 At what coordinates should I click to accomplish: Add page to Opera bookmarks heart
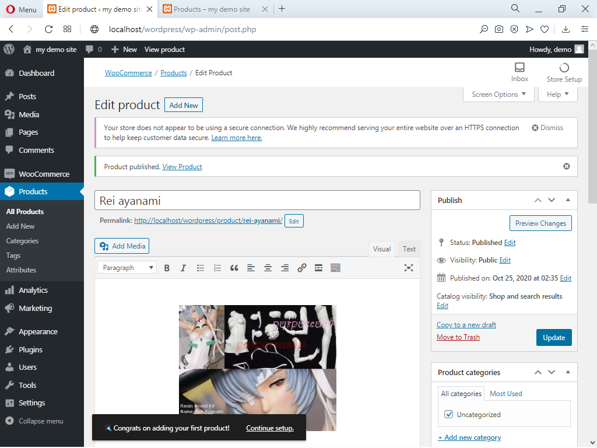pyautogui.click(x=545, y=29)
